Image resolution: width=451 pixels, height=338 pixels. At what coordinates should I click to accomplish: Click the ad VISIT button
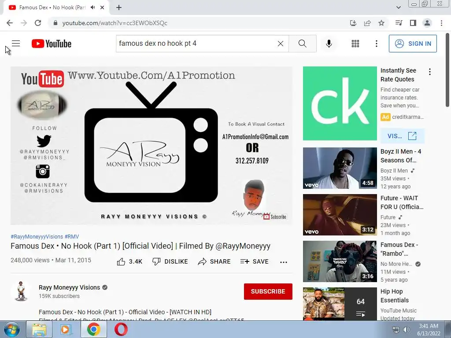(402, 136)
